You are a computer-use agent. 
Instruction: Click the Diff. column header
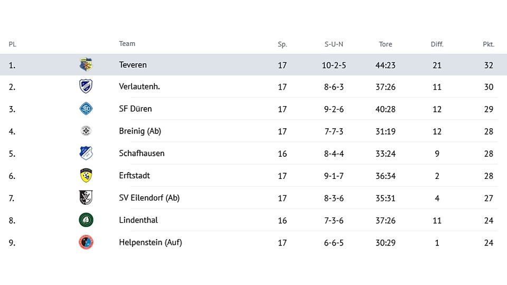437,44
